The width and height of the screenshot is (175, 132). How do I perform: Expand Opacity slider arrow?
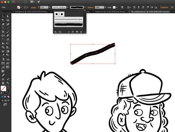pyautogui.click(x=106, y=7)
